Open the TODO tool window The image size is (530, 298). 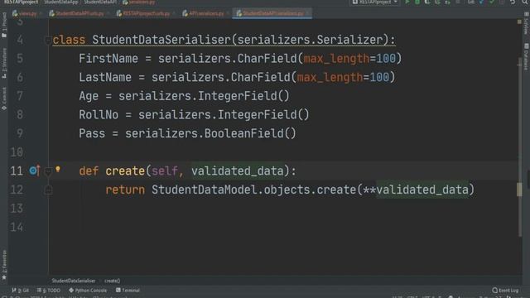[49, 291]
